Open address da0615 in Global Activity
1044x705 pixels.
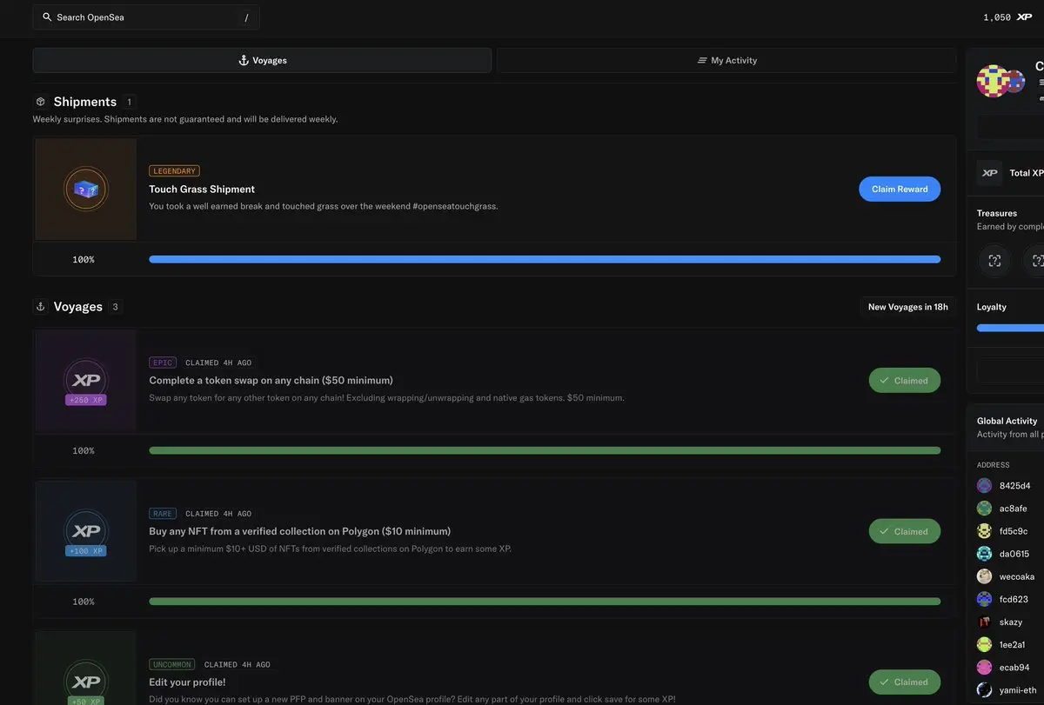(1014, 554)
